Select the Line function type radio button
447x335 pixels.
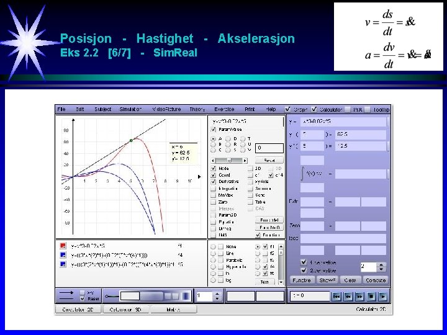213,253
